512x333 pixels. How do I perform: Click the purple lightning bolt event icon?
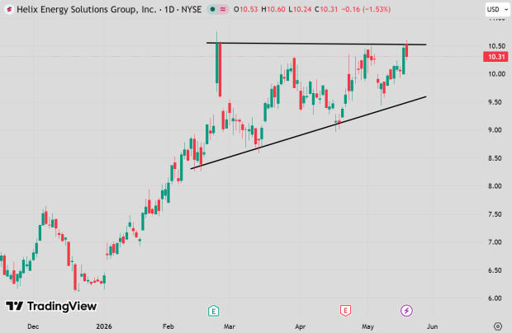[406, 311]
